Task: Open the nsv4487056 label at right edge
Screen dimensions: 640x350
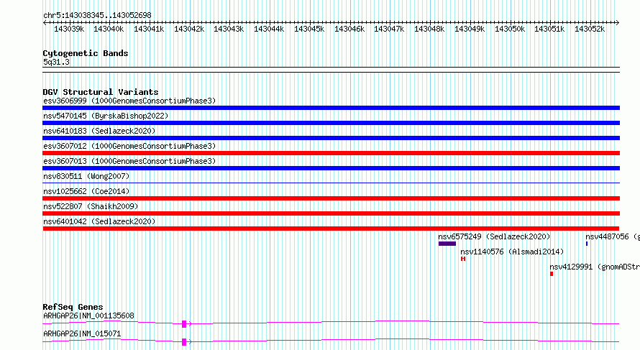Action: click(x=612, y=236)
